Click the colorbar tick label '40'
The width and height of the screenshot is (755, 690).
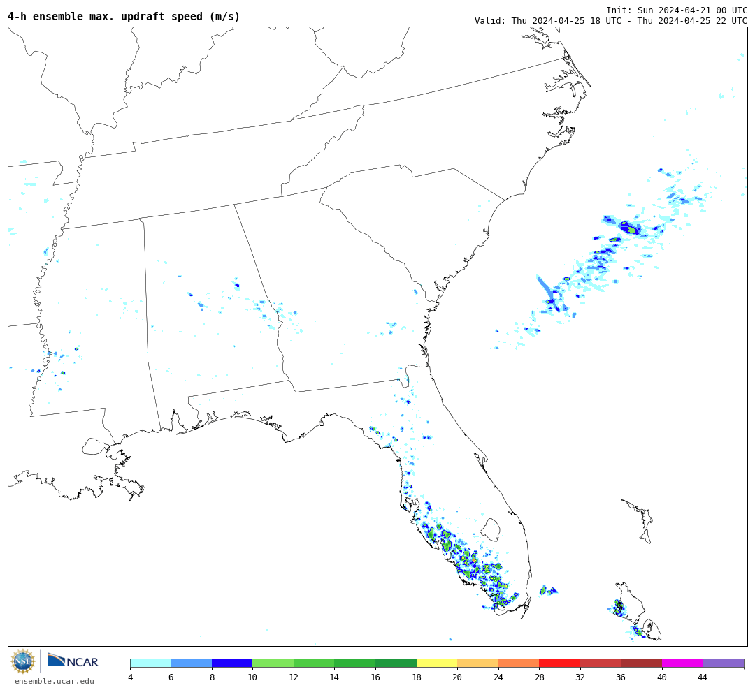(x=662, y=677)
